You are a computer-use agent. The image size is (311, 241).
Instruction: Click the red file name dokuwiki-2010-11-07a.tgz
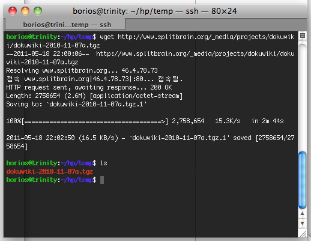pyautogui.click(x=50, y=171)
